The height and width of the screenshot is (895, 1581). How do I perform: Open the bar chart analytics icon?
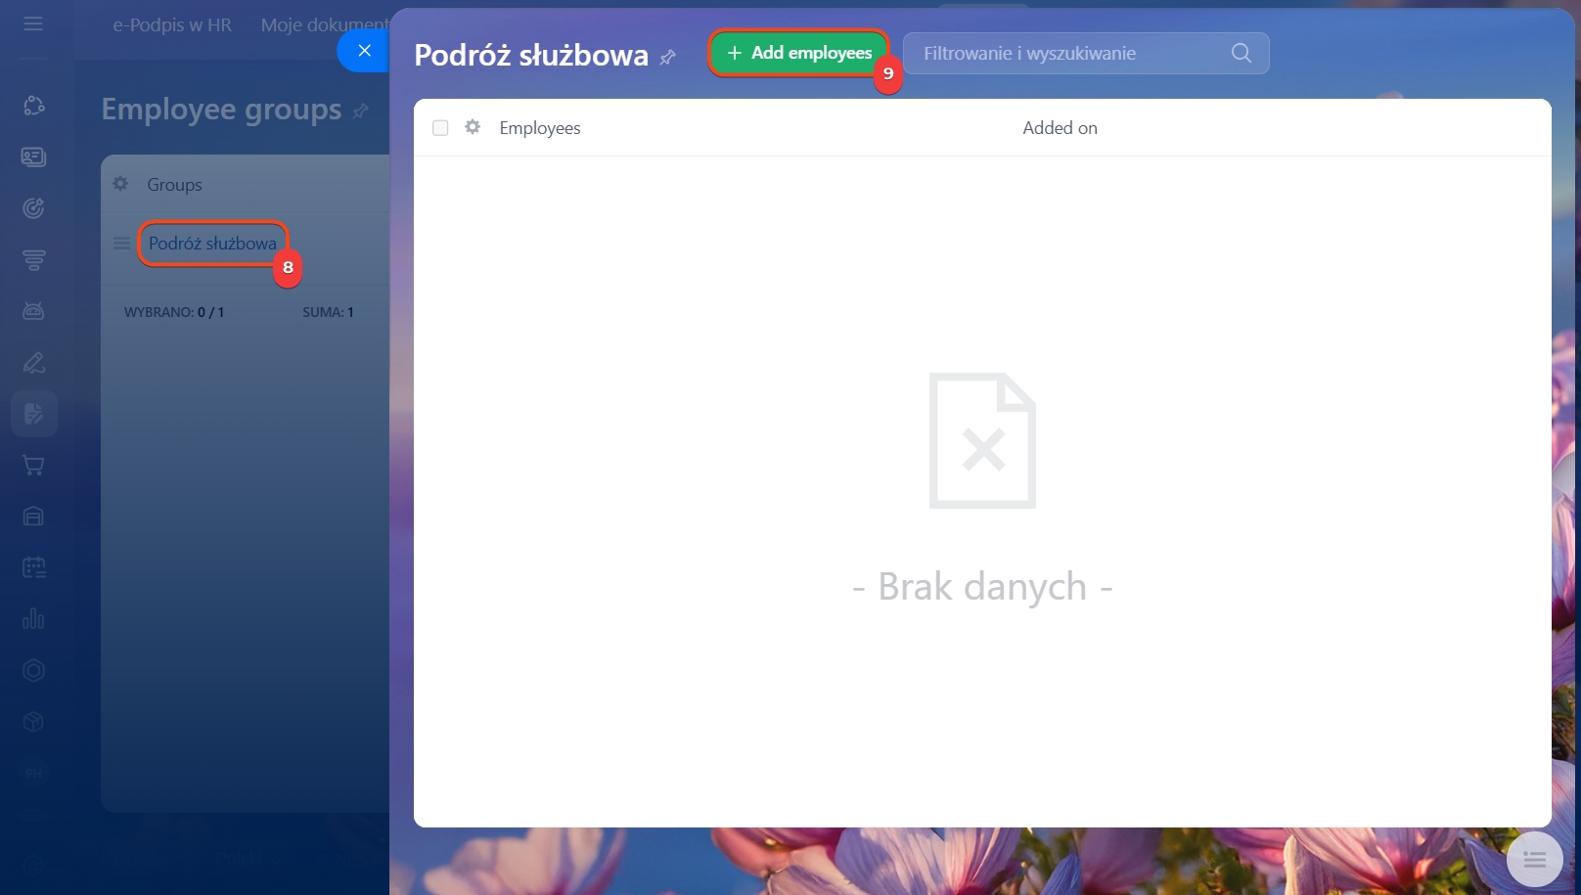(x=33, y=619)
